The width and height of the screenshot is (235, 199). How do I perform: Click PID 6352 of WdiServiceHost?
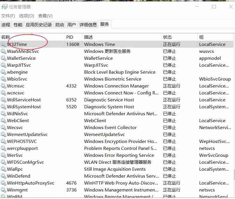coord(71,100)
